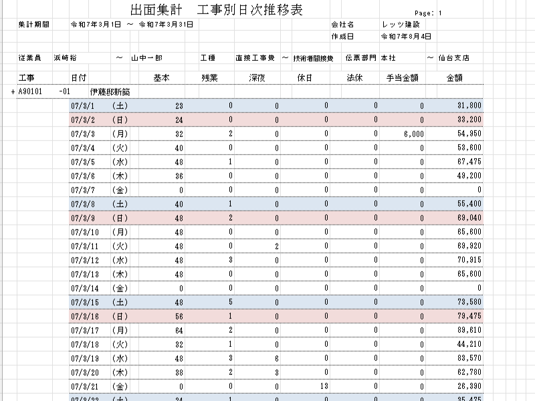Click the amount 33,200 for 07/3/2
Viewport: 535px width, 401px height.
(x=469, y=120)
